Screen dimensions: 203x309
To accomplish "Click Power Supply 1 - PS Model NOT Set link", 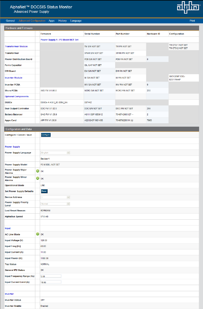I will tap(60, 40).
